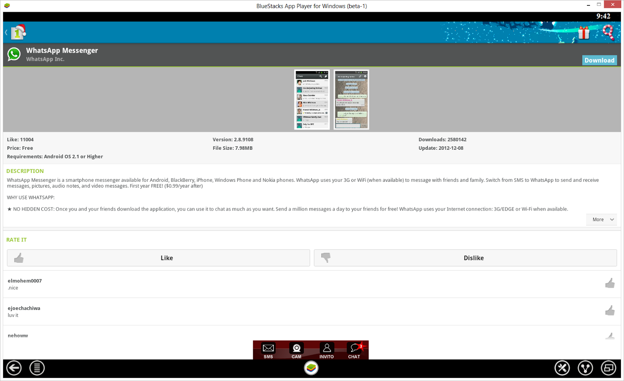Like the comment by elmohem0007
The image size is (624, 381).
pos(610,284)
